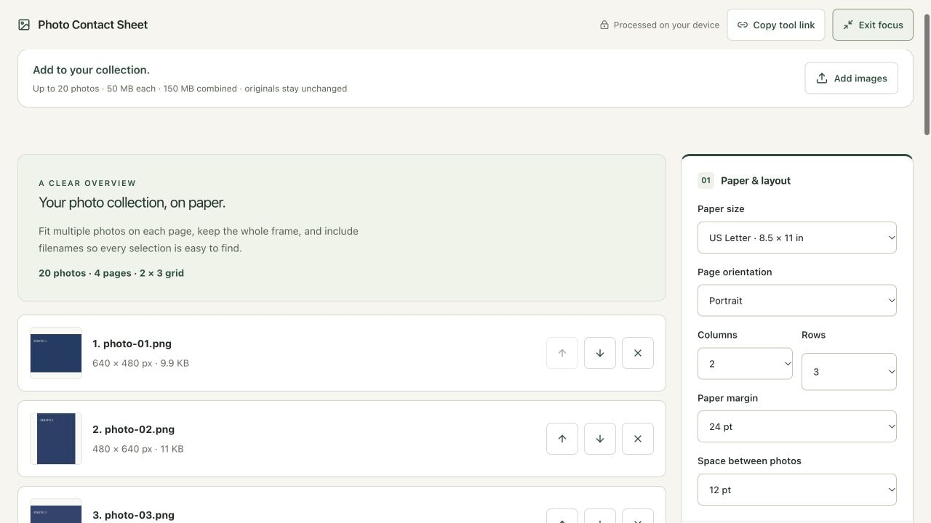This screenshot has width=931, height=523.
Task: Click 'Processed on your device' text
Action: [x=666, y=25]
